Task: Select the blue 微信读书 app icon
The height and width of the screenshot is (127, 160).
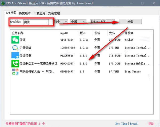Action: [15, 55]
